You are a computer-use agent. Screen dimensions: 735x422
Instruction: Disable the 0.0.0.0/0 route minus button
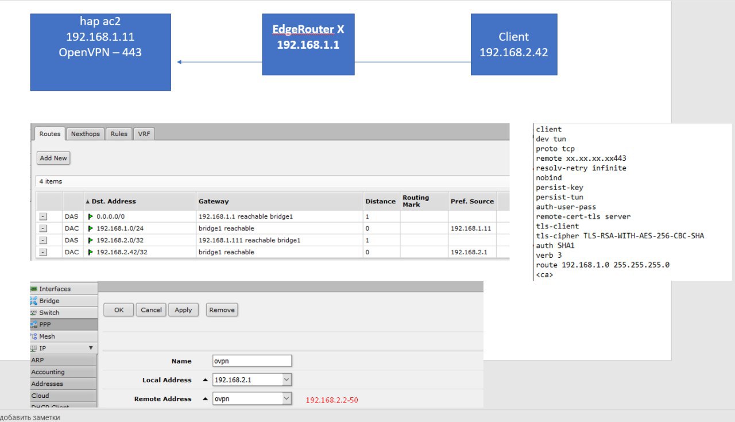click(43, 216)
